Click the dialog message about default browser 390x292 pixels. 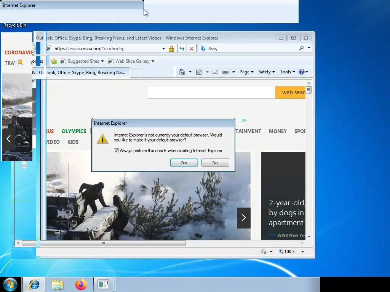point(168,137)
